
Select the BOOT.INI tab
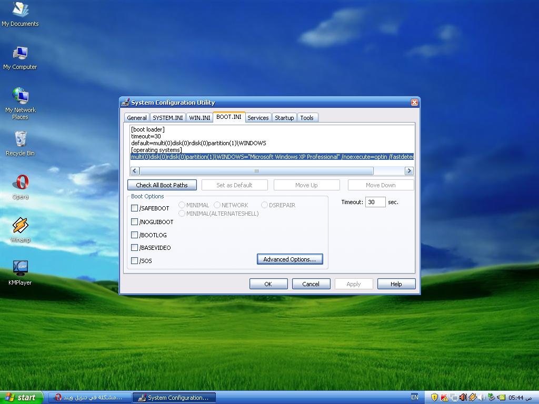(229, 117)
